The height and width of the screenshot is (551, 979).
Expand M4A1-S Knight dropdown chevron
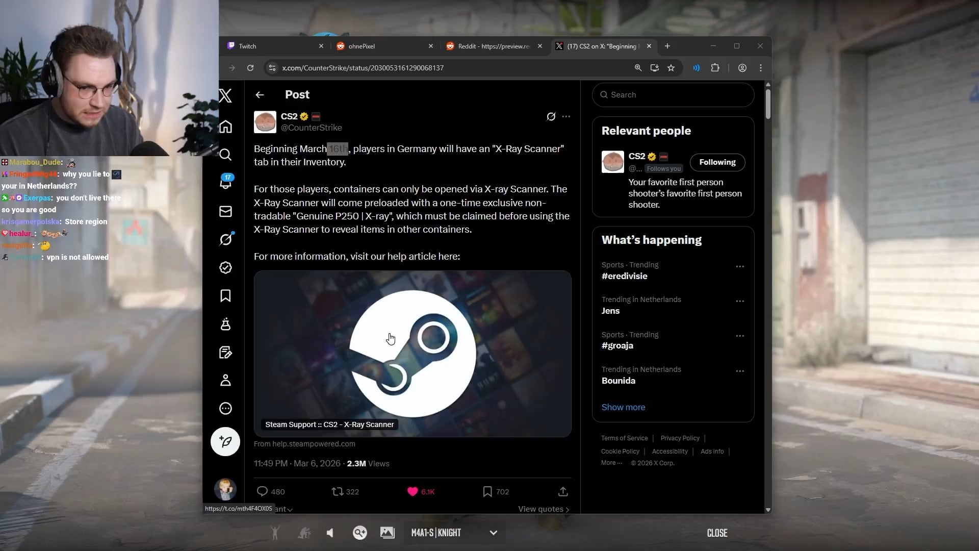pos(493,533)
